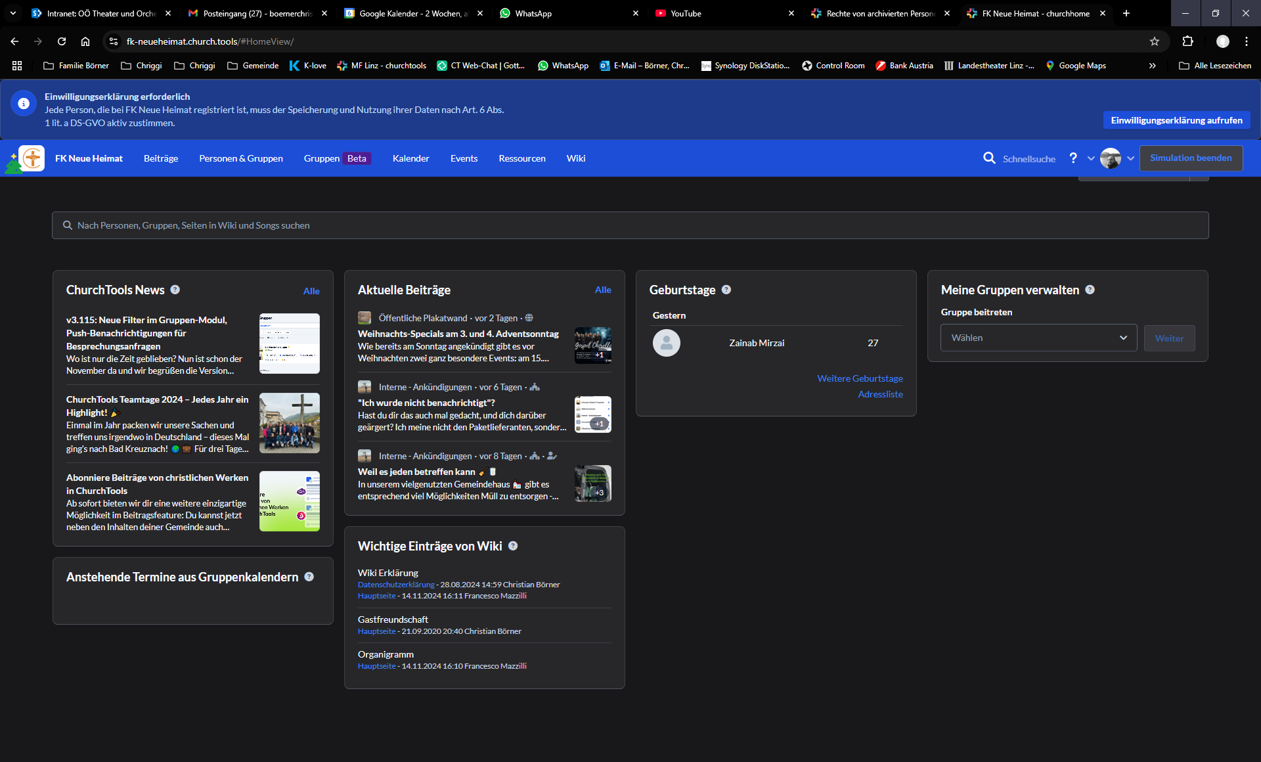Viewport: 1261px width, 762px height.
Task: Switch to the YouTube tab
Action: coord(724,13)
